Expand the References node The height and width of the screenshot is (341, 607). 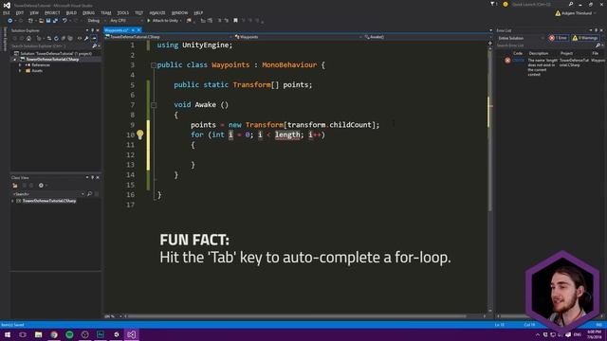20,65
